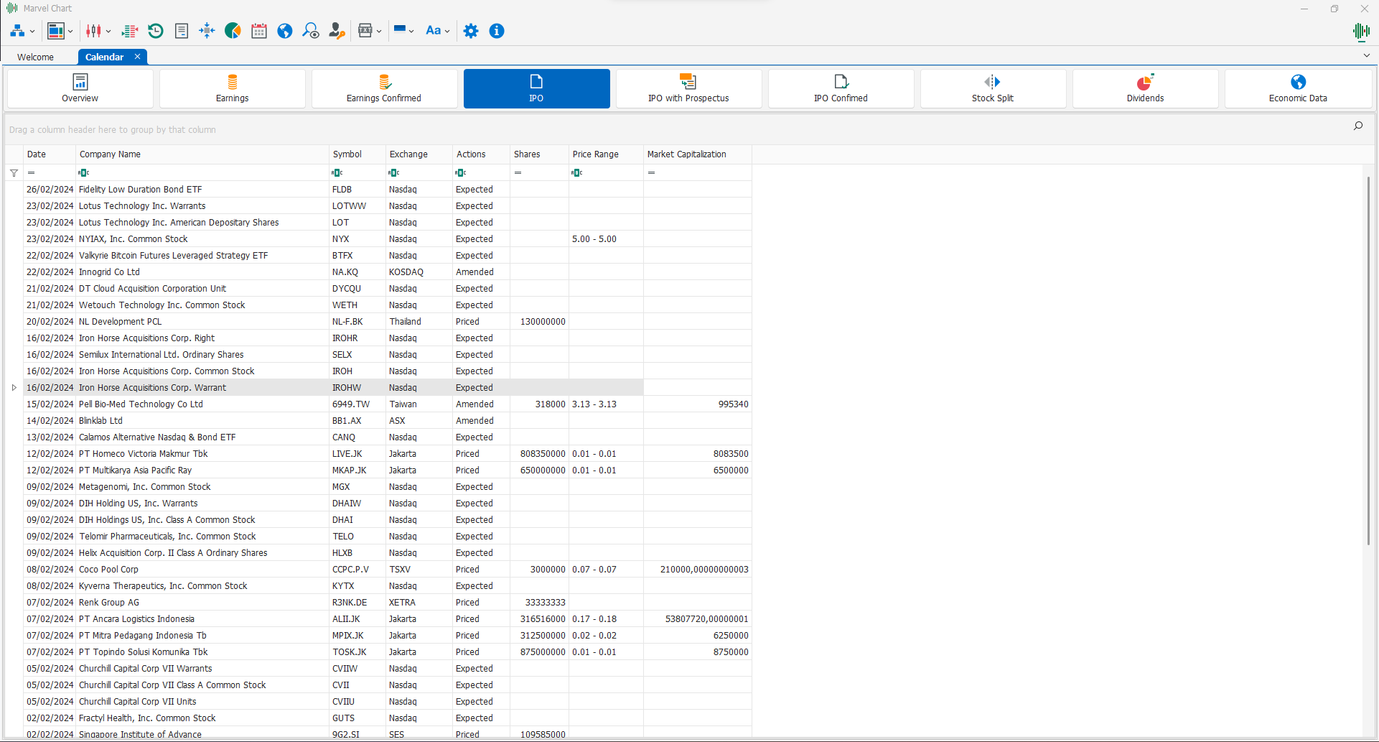The image size is (1379, 742).
Task: Sort by Company Name column header
Action: coord(202,154)
